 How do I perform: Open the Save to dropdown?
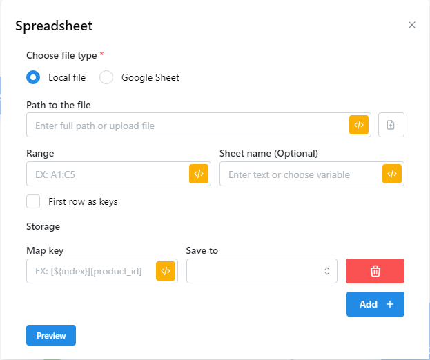tap(262, 271)
